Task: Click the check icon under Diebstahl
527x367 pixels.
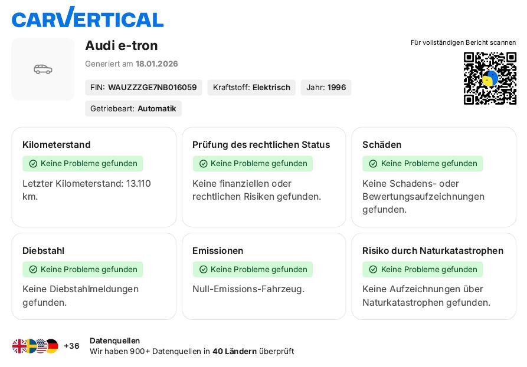Action: click(x=33, y=270)
